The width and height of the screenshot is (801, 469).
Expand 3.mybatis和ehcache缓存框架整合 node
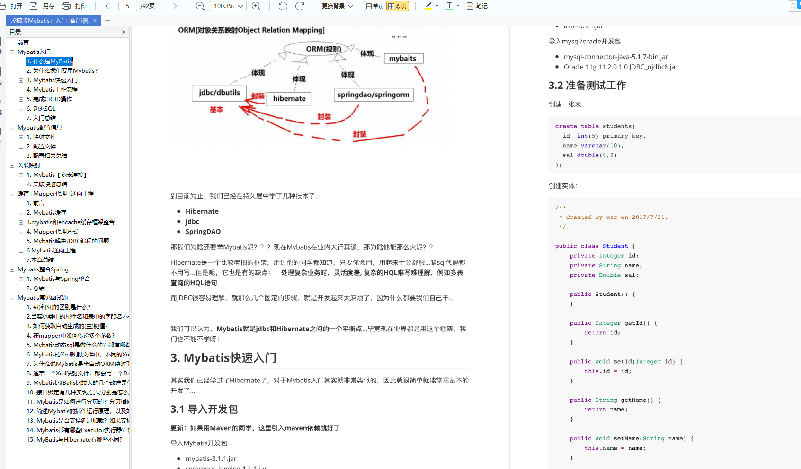(21, 222)
